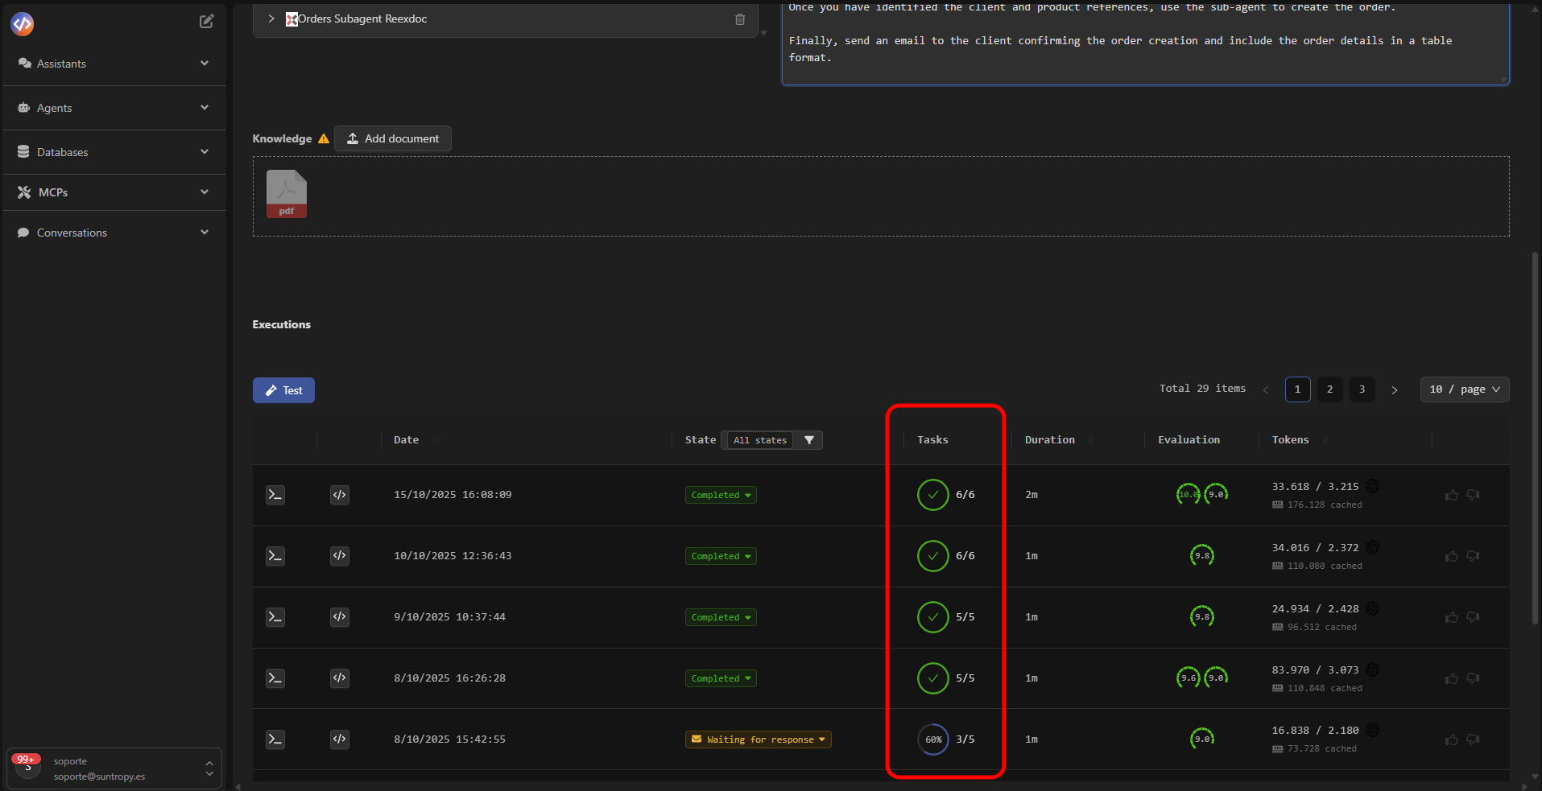Sort executions by Tokens column

coord(1325,439)
